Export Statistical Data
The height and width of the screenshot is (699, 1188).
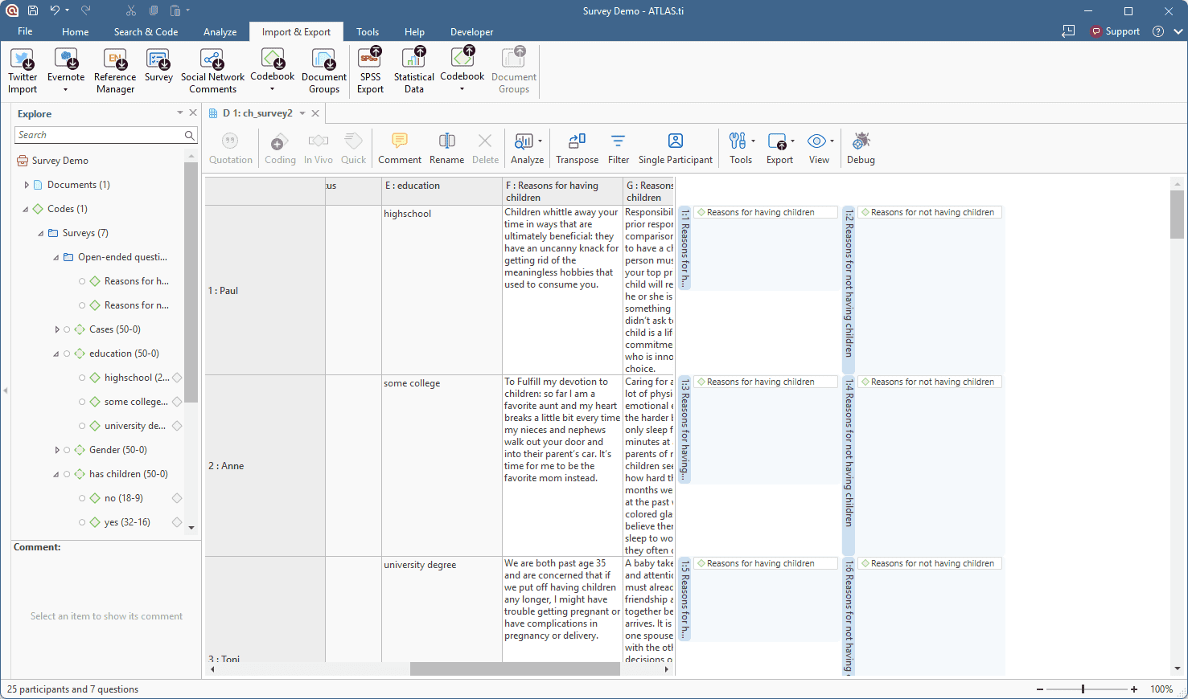click(x=413, y=71)
